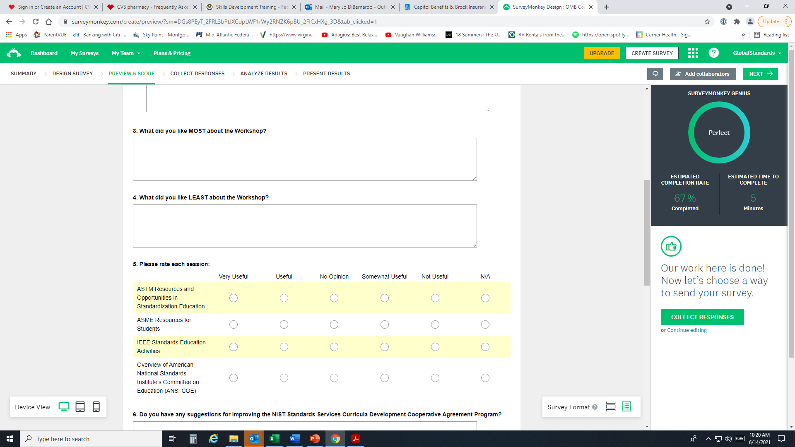Select classic survey format icon

626,407
